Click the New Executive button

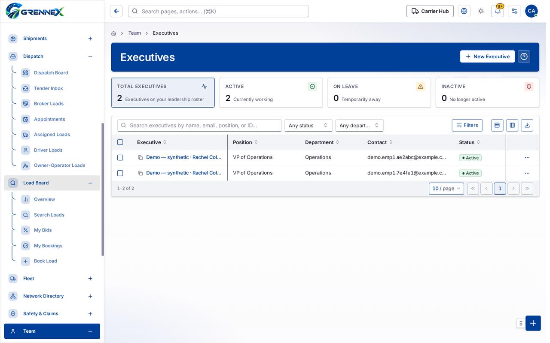[487, 57]
